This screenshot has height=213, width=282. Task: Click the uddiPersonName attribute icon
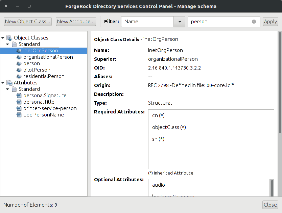pyautogui.click(x=19, y=115)
